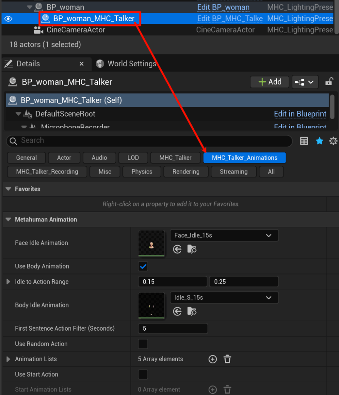Open the Face_Idle_15s animation dropdown

click(x=224, y=235)
